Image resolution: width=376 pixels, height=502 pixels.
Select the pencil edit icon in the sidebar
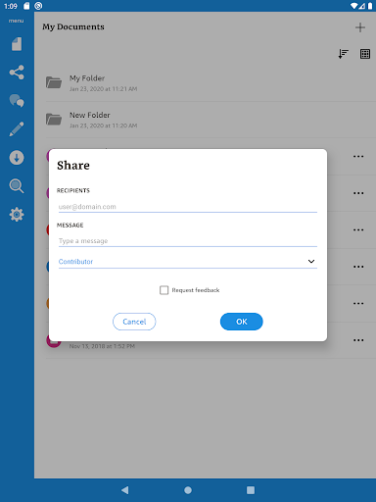17,129
